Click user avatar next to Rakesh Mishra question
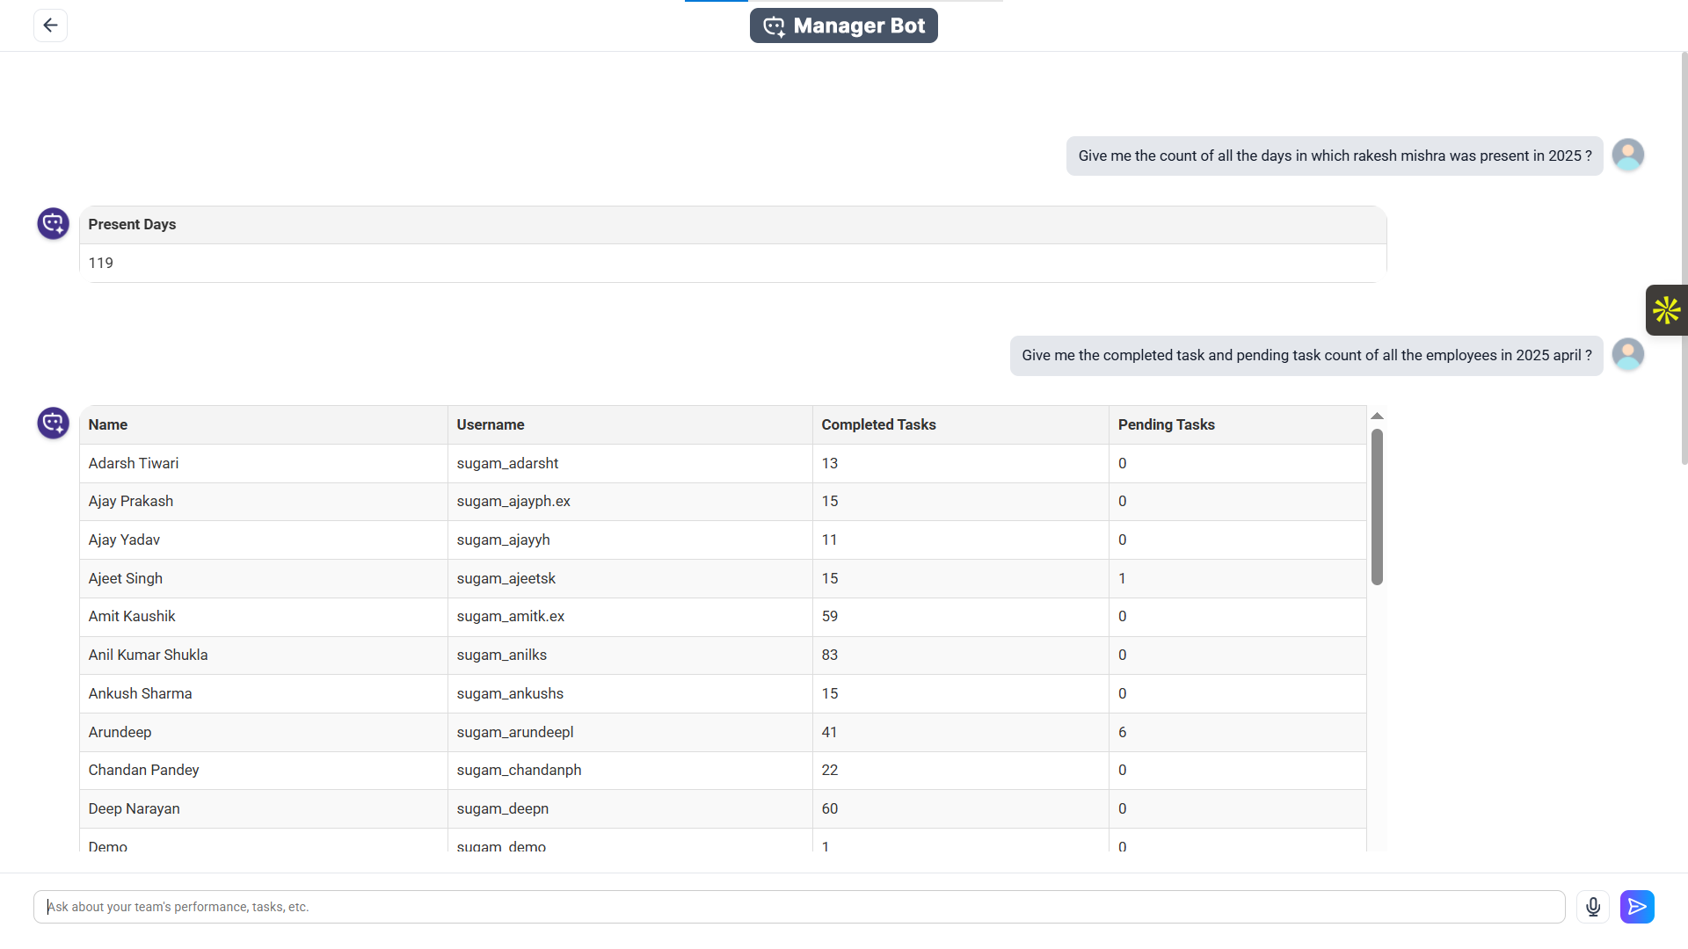Viewport: 1688px width, 949px height. (x=1628, y=156)
